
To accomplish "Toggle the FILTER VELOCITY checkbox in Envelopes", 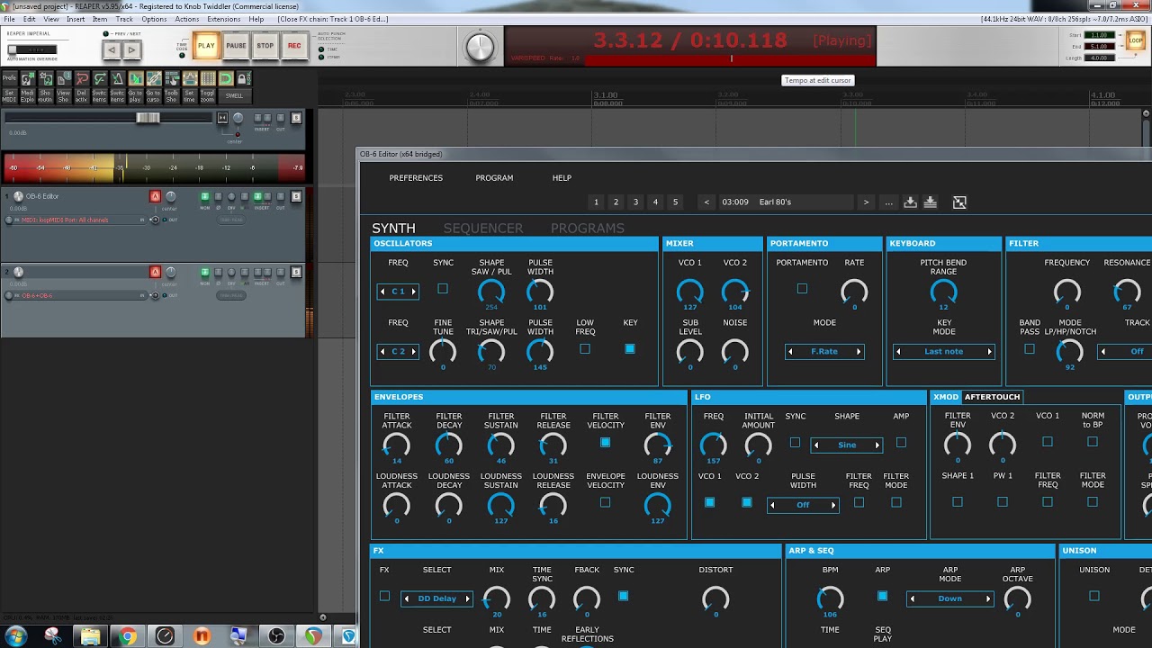I will [605, 442].
